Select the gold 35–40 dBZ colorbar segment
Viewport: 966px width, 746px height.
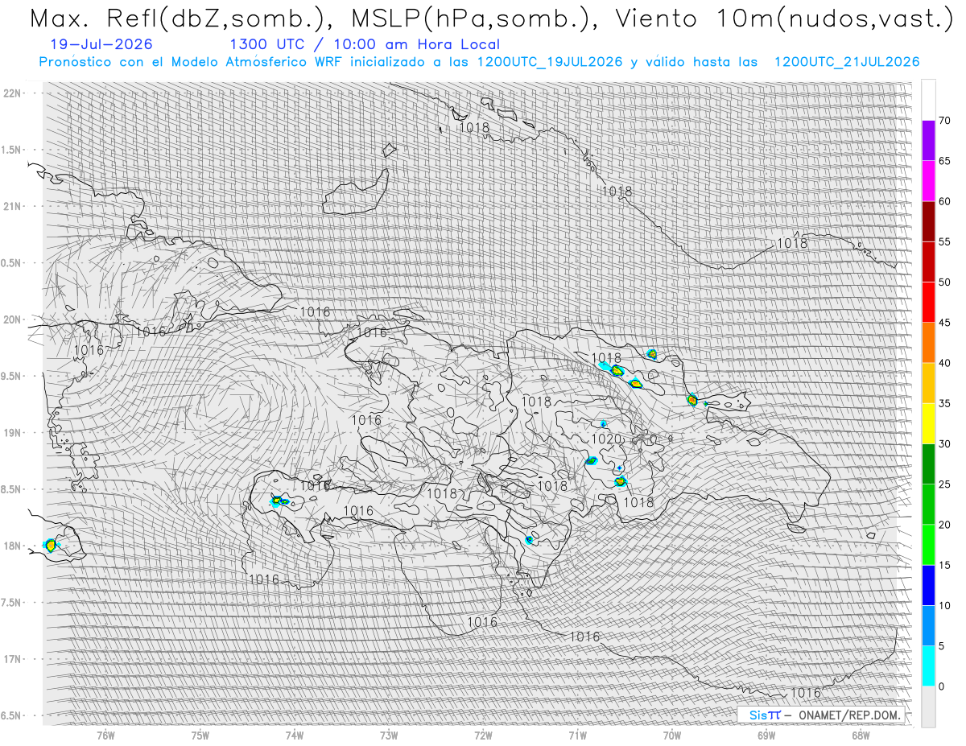[928, 383]
